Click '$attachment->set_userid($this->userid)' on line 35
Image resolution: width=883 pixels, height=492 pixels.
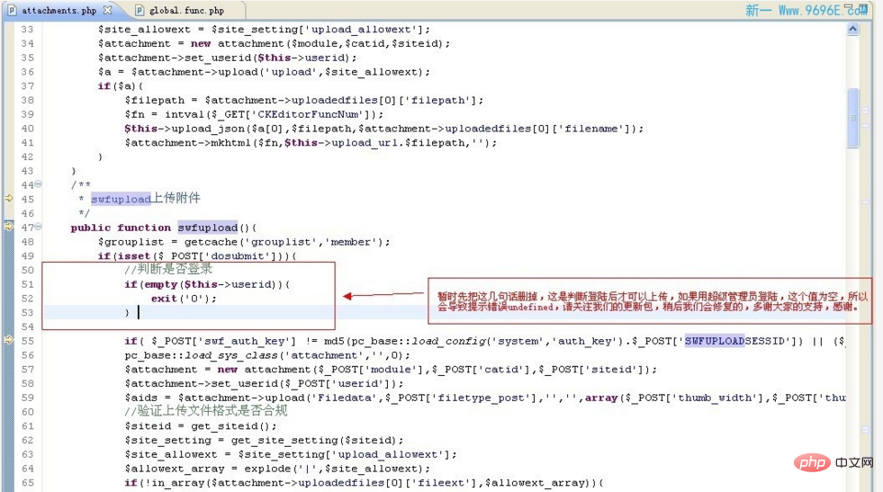(228, 58)
